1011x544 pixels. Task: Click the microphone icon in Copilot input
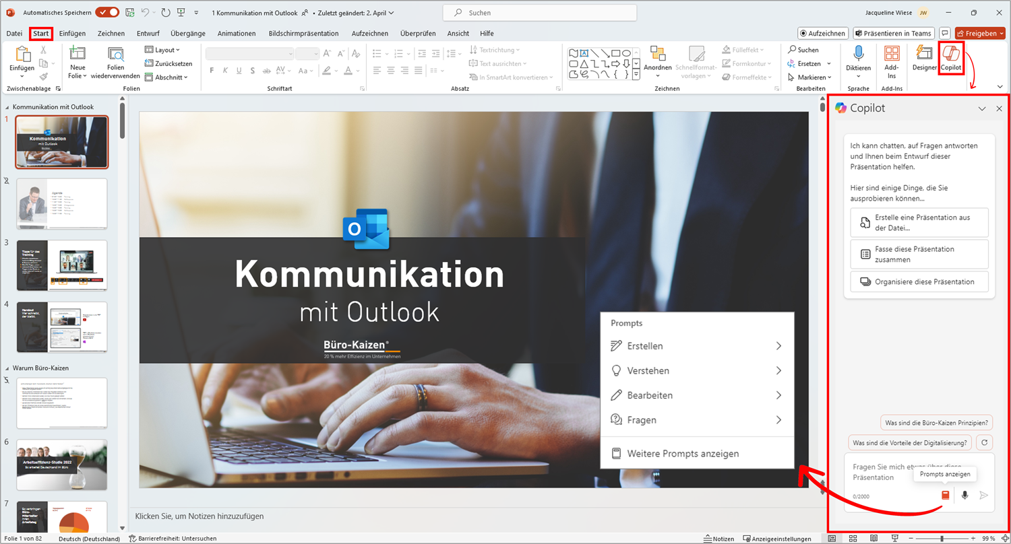coord(964,496)
